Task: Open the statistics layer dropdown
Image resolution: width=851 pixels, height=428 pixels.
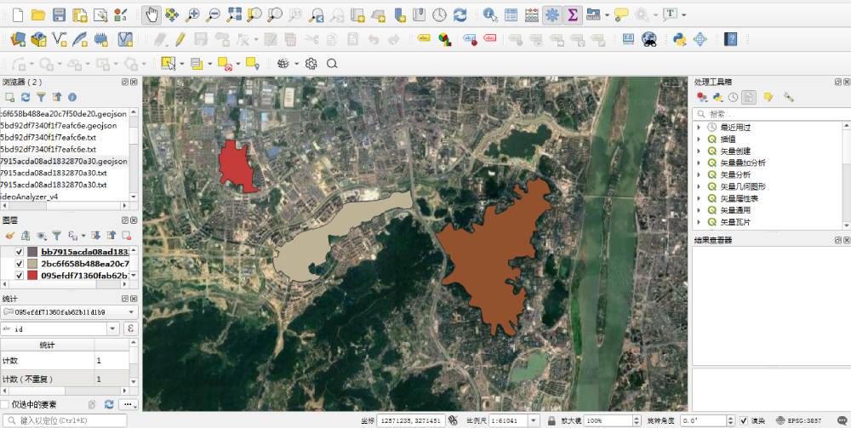Action: pyautogui.click(x=131, y=312)
